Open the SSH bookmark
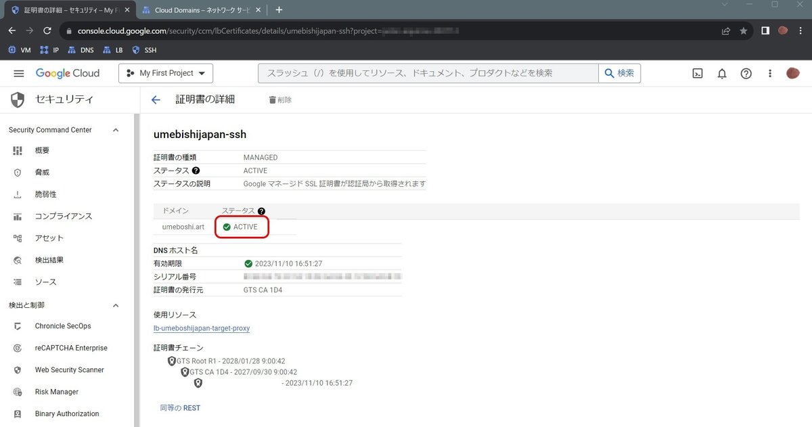812x427 pixels. pyautogui.click(x=144, y=50)
